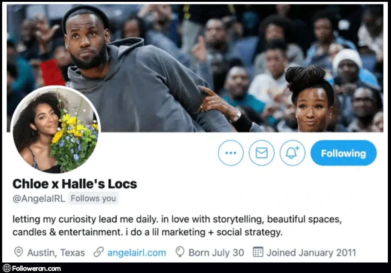Click the Followeran.com globe icon
The width and height of the screenshot is (391, 273).
coord(7,268)
